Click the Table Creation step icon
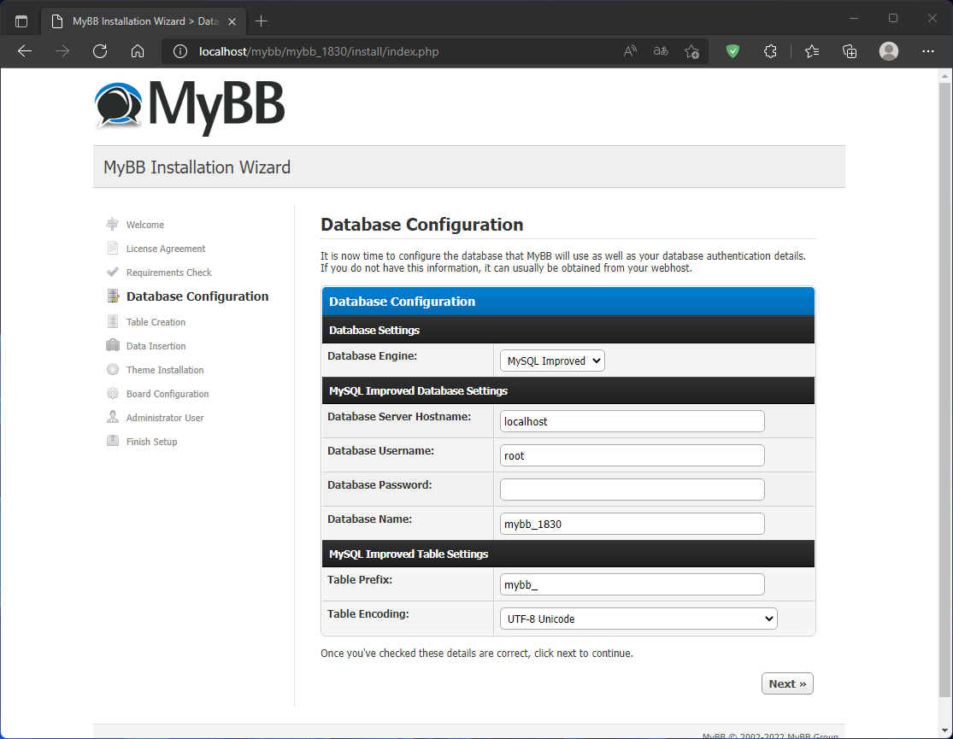953x739 pixels. tap(113, 321)
